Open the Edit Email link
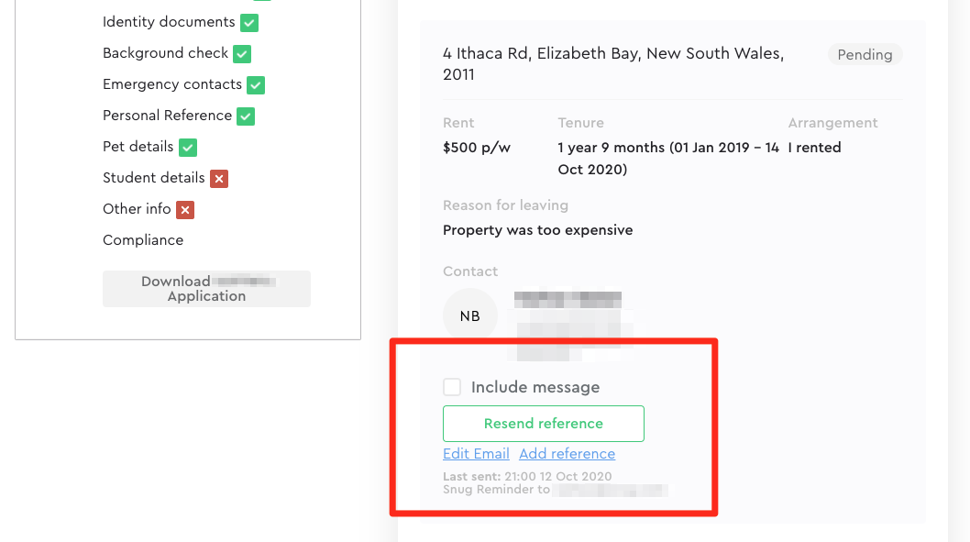970x542 pixels. click(476, 454)
